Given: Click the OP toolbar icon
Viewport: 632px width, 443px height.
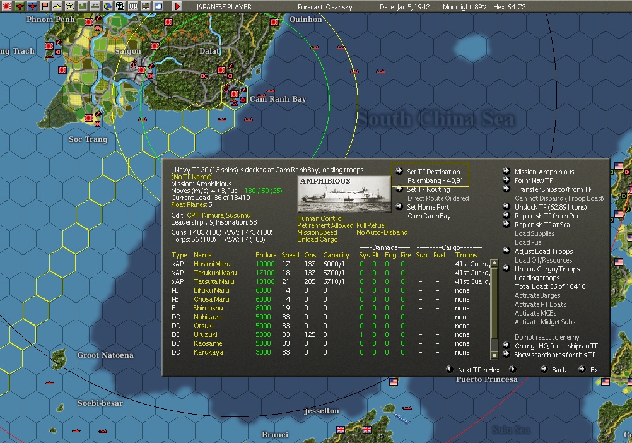Looking at the screenshot, I should 132,6.
